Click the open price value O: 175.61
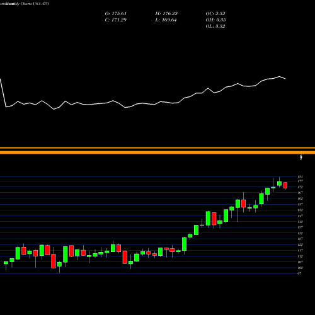The height and width of the screenshot is (315, 315). 116,14
